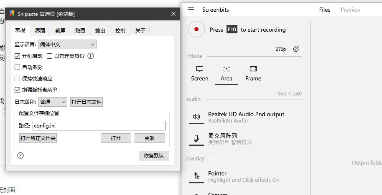
Task: Switch to the 关于 tab
Action: click(140, 30)
